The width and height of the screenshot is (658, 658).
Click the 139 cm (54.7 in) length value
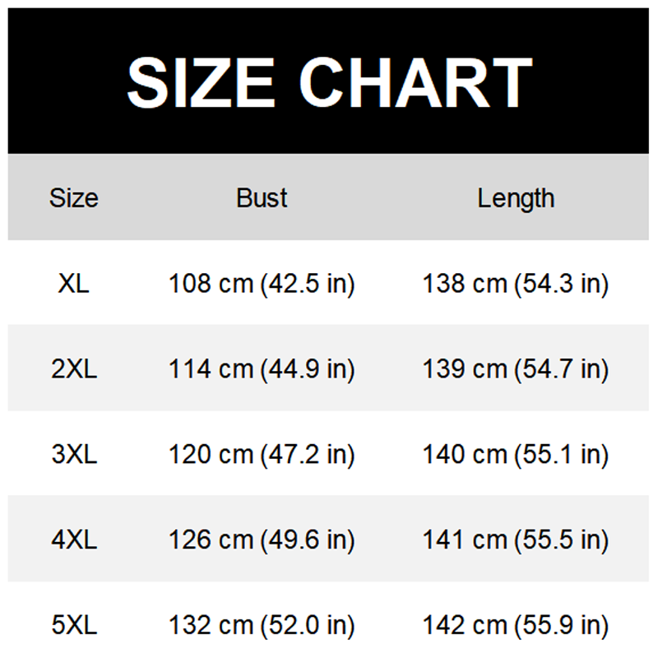point(516,369)
